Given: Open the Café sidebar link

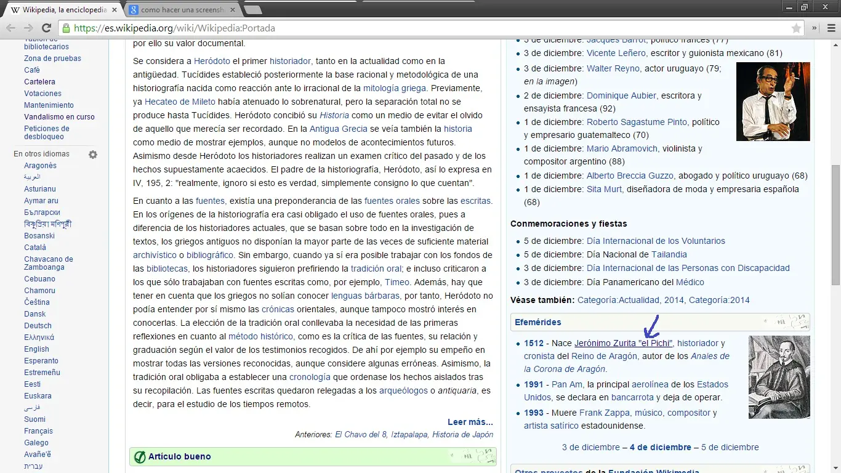Looking at the screenshot, I should click(x=32, y=70).
